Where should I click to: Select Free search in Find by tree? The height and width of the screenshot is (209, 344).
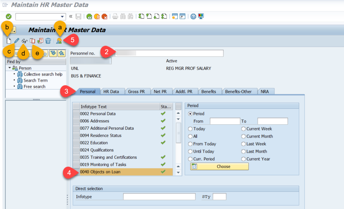34,87
